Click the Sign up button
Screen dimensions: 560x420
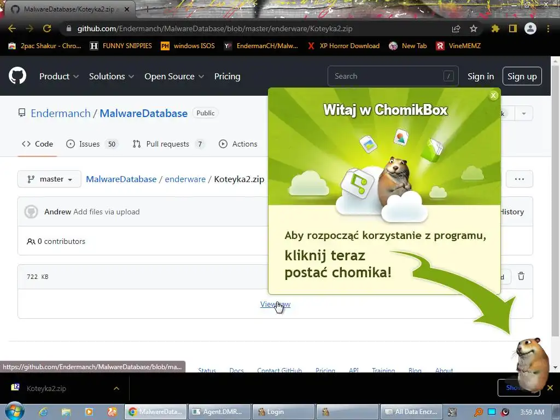522,76
